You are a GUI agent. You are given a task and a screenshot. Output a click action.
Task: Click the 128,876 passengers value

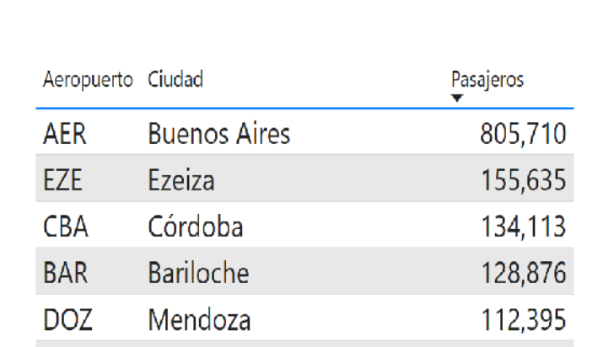click(x=524, y=274)
